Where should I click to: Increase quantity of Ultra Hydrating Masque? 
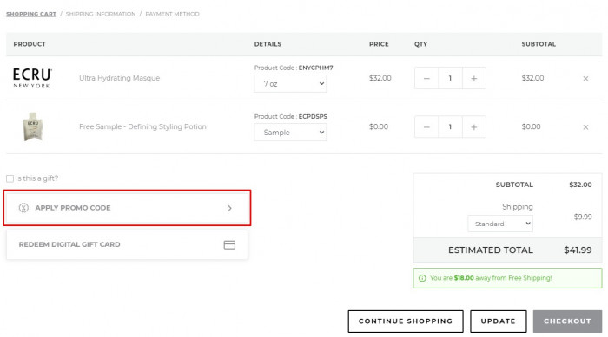pyautogui.click(x=474, y=78)
